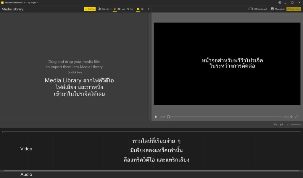Switch Media Library to compact grid view
Viewport: 303px width, 178px height.
click(142, 9)
